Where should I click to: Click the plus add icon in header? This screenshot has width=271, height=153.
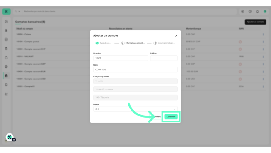click(x=242, y=12)
